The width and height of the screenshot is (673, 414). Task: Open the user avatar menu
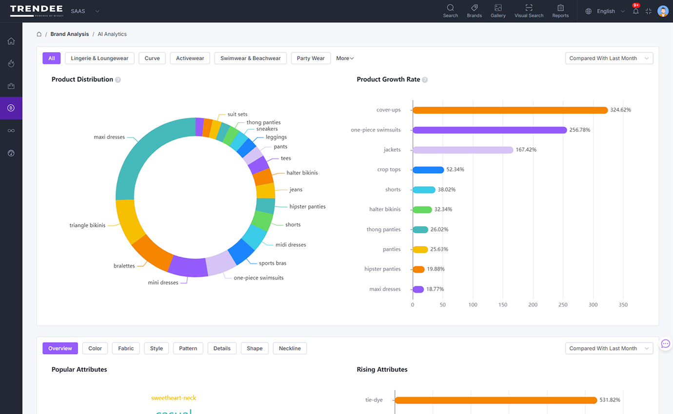(663, 11)
